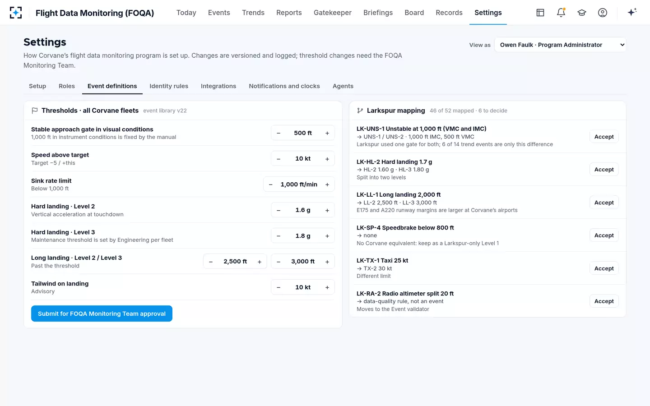Open the layout panel icon in header
The width and height of the screenshot is (650, 406).
pos(540,13)
